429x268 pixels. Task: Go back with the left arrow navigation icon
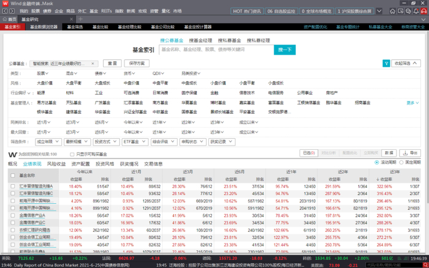click(5, 11)
